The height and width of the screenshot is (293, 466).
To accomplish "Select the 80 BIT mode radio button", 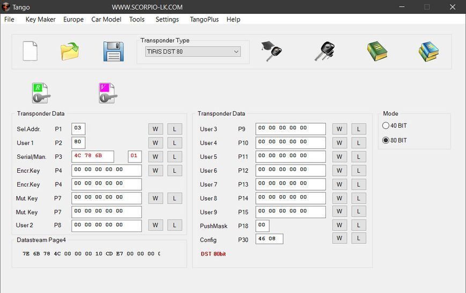I will (x=386, y=140).
